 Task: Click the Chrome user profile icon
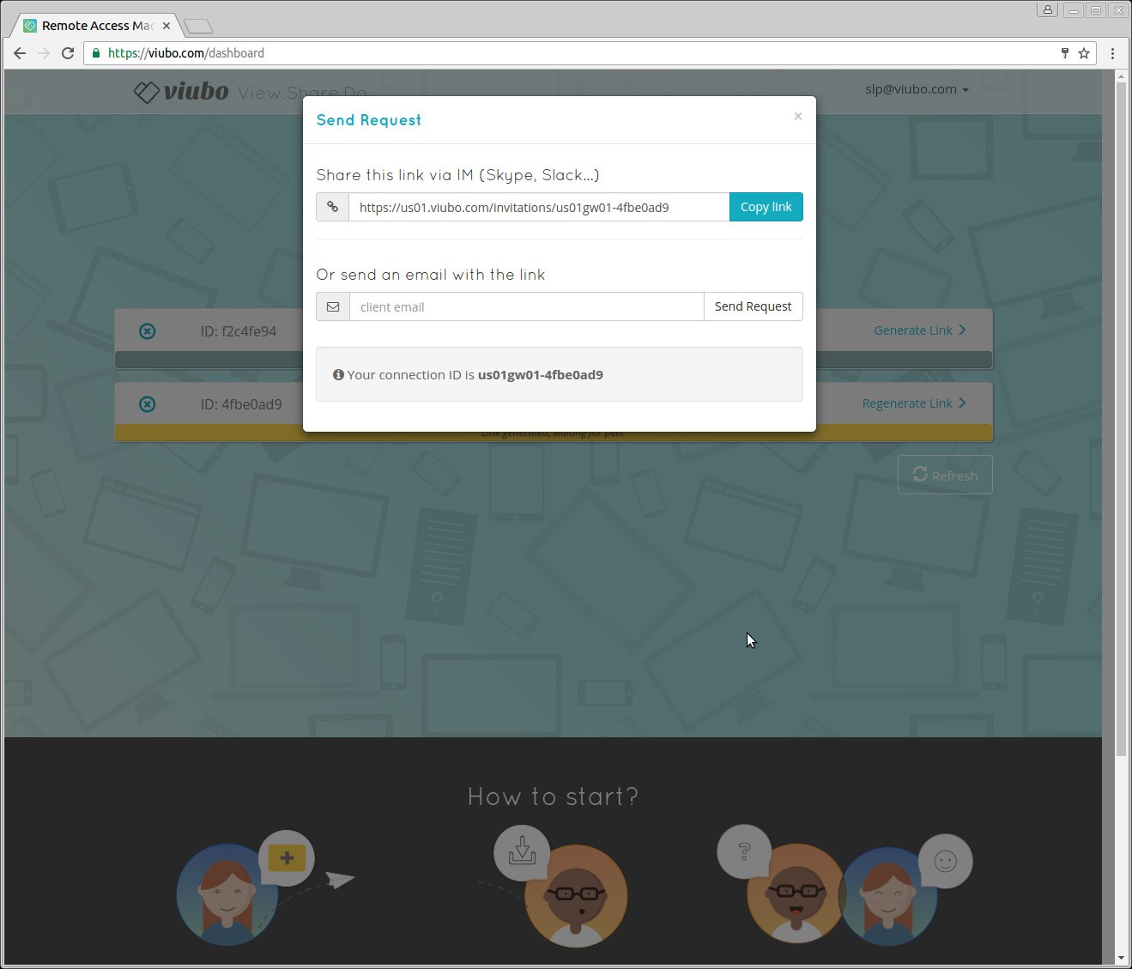coord(1047,10)
